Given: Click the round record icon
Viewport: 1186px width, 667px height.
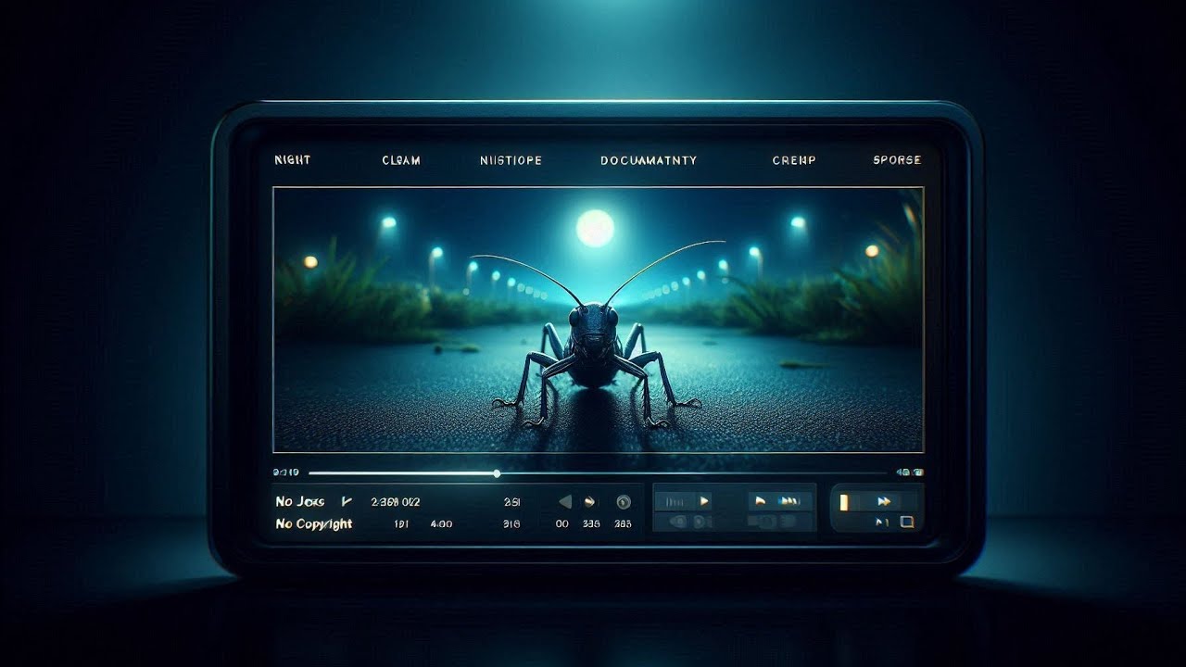Looking at the screenshot, I should coord(624,502).
